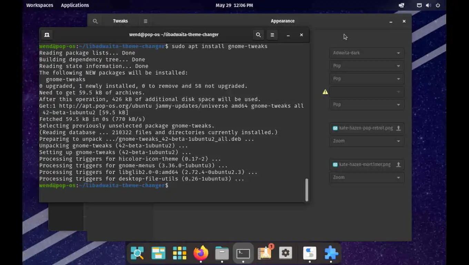Expand Zoom dropdown under kate-hazen-pop-retro1.png
Viewport: 469px width, 265px height.
coord(367,141)
